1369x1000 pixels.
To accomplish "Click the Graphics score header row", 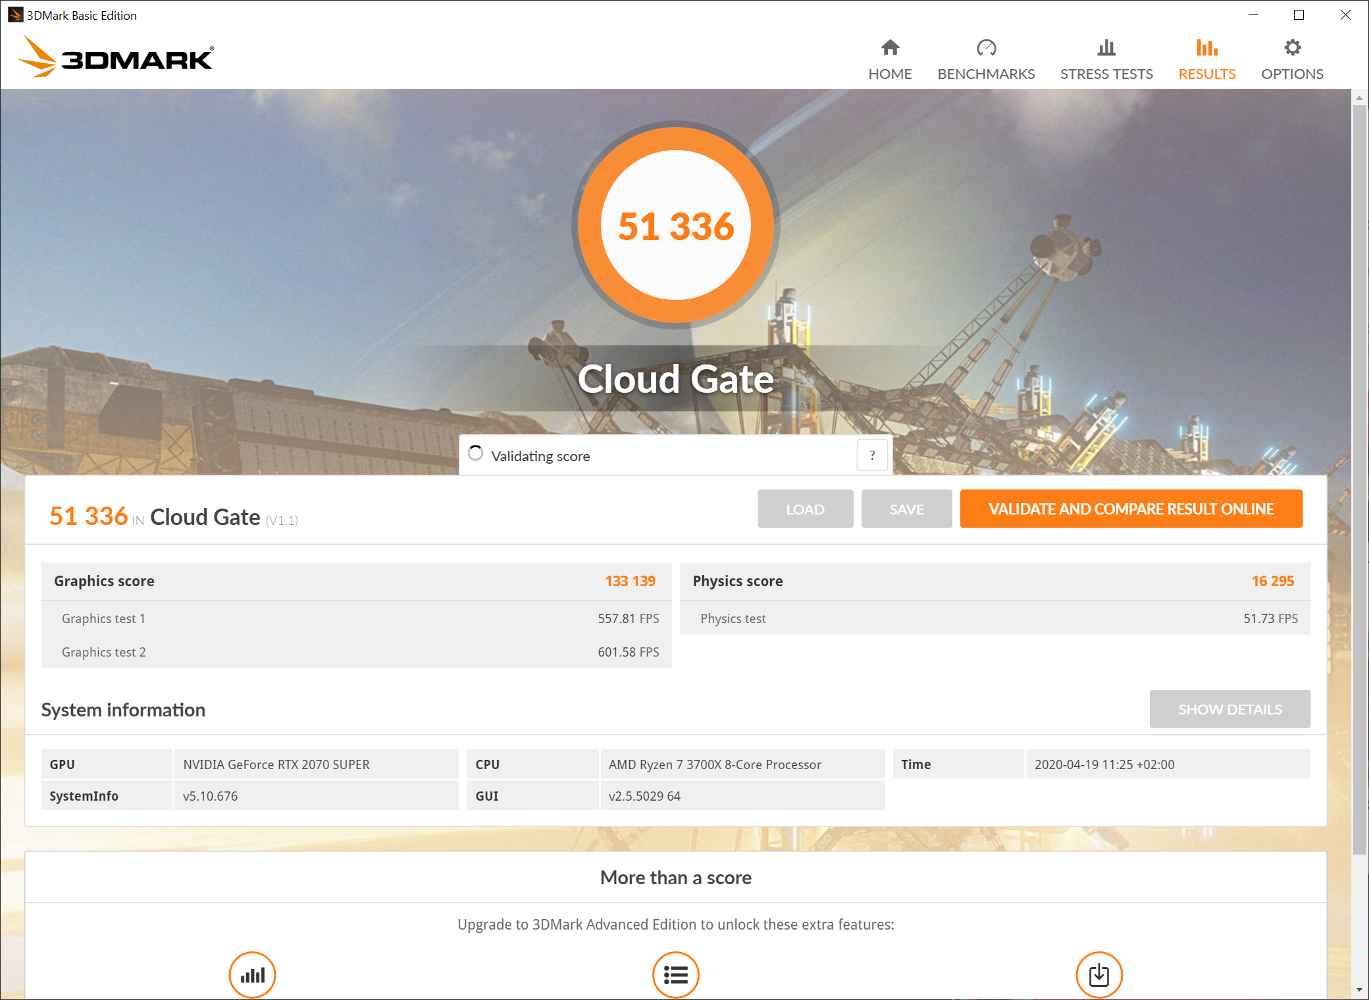I will 355,581.
